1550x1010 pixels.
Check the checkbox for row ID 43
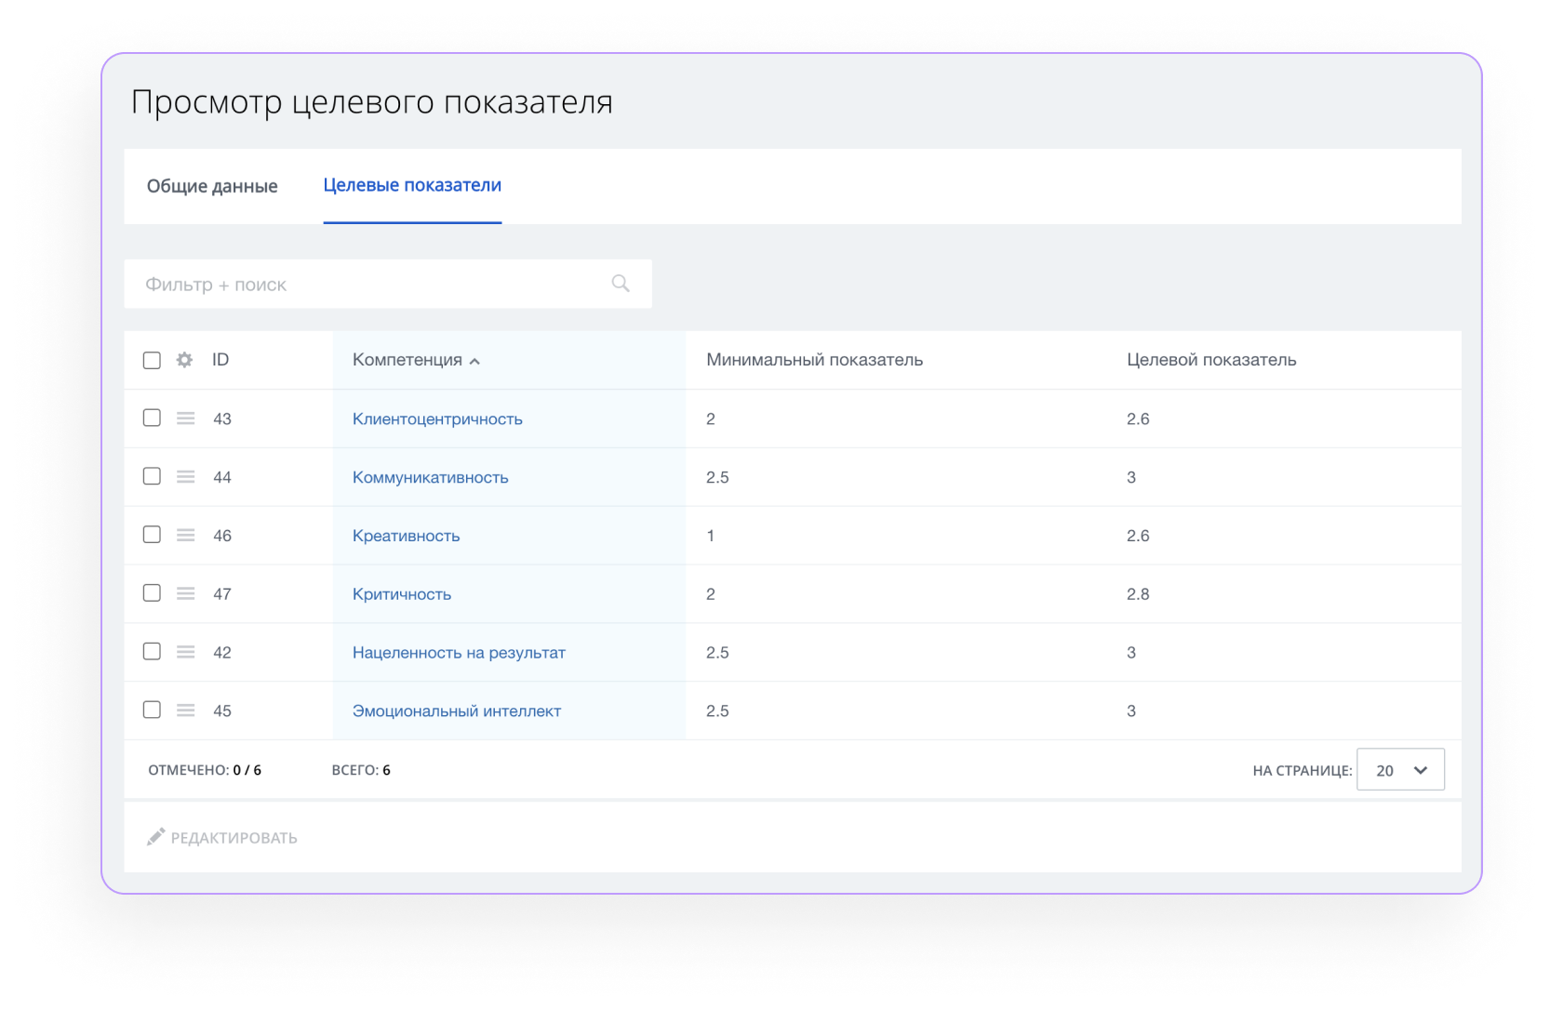click(x=152, y=418)
